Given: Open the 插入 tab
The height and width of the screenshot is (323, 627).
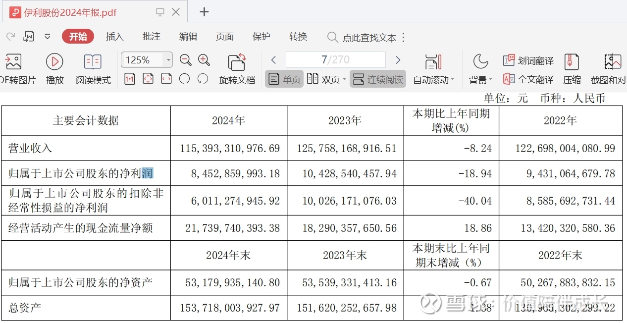Looking at the screenshot, I should [x=114, y=37].
